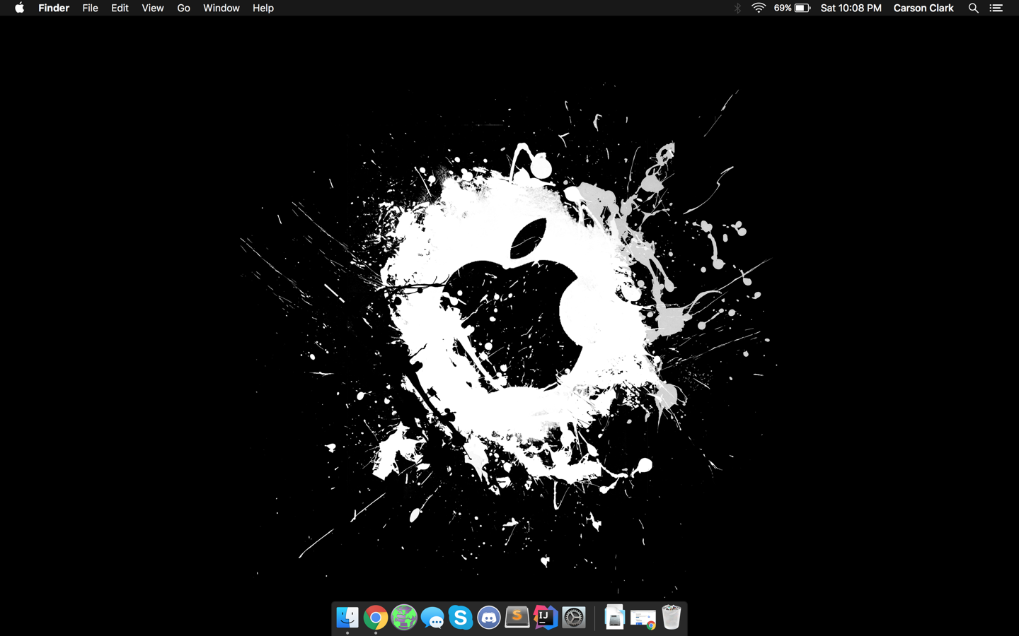Viewport: 1019px width, 636px height.
Task: Open Discord from the Dock
Action: coord(489,618)
